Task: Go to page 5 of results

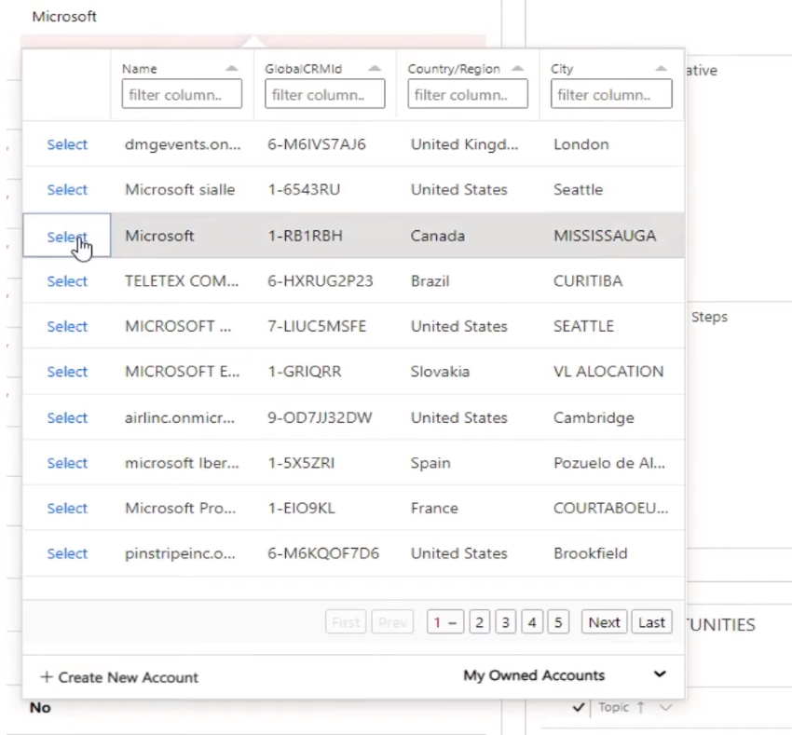Action: click(x=558, y=622)
